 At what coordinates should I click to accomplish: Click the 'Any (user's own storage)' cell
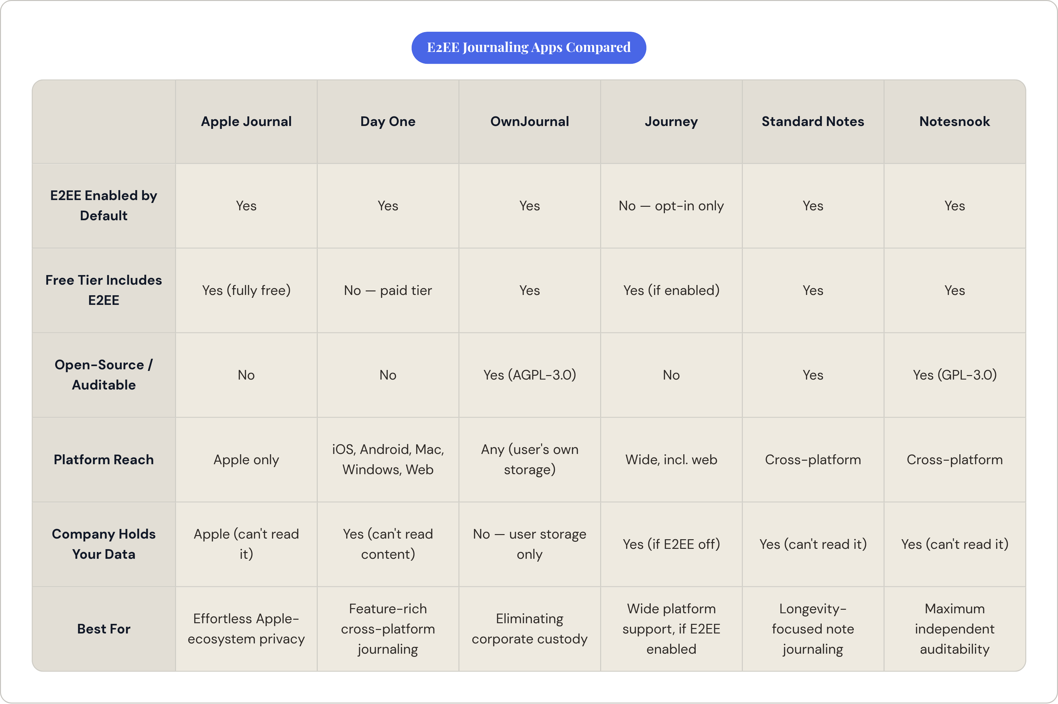click(530, 460)
